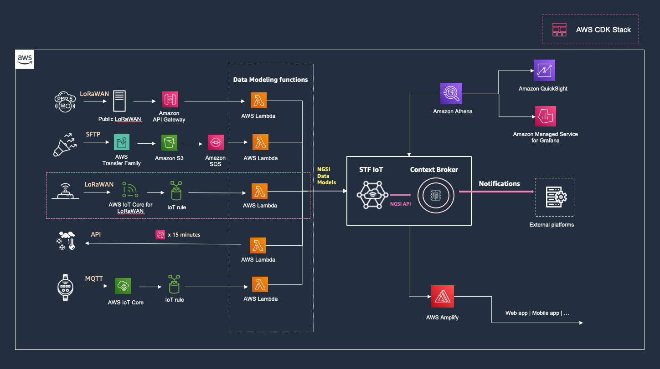Select the API label near weather icon
This screenshot has height=369, width=660.
tap(96, 234)
